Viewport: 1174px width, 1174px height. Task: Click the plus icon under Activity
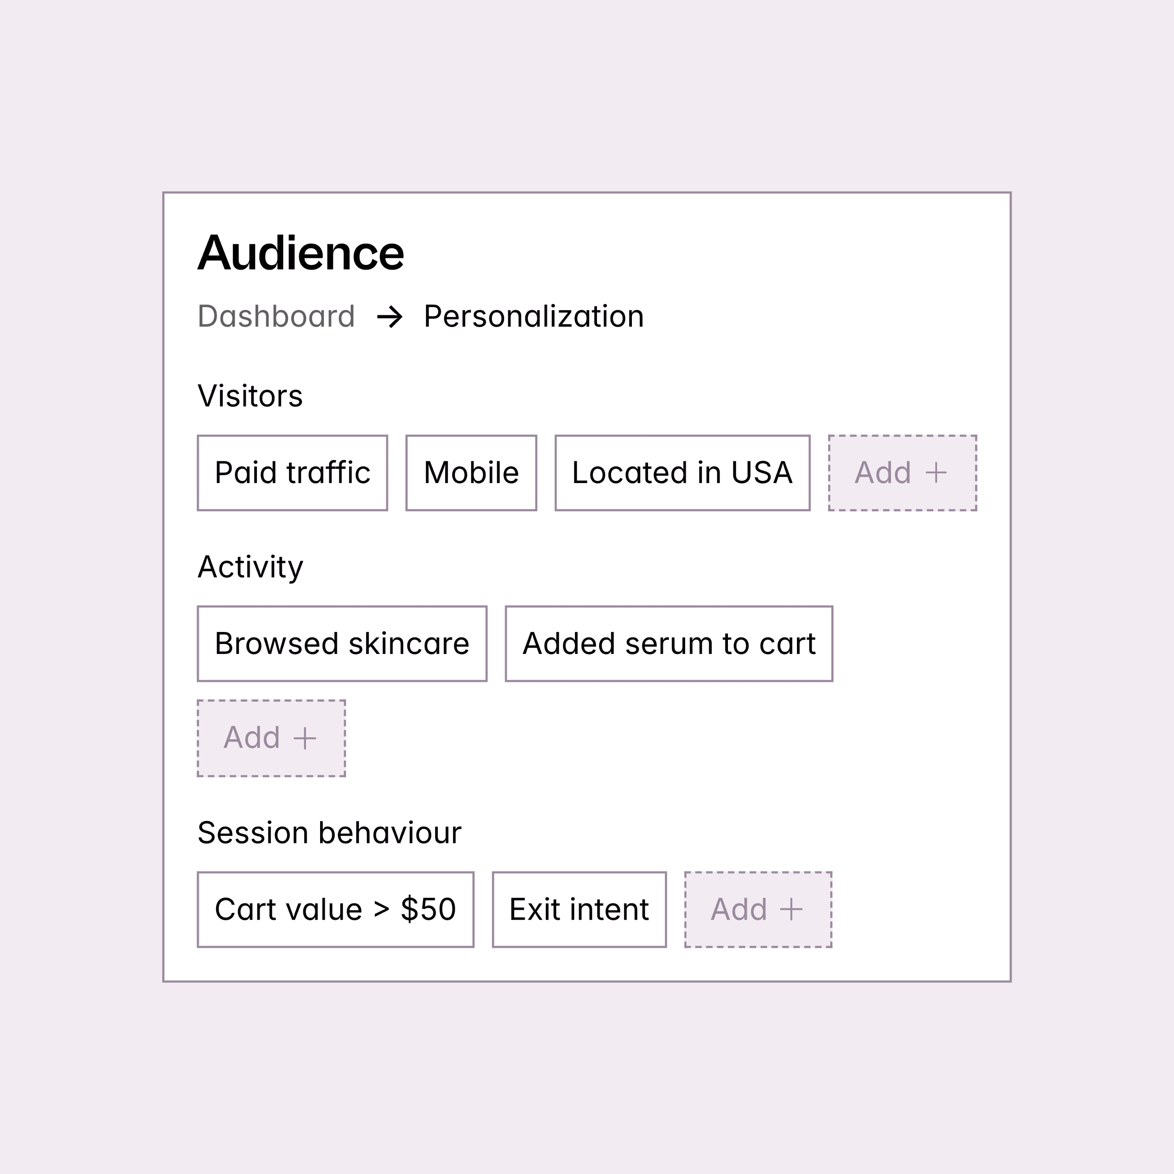(x=304, y=738)
